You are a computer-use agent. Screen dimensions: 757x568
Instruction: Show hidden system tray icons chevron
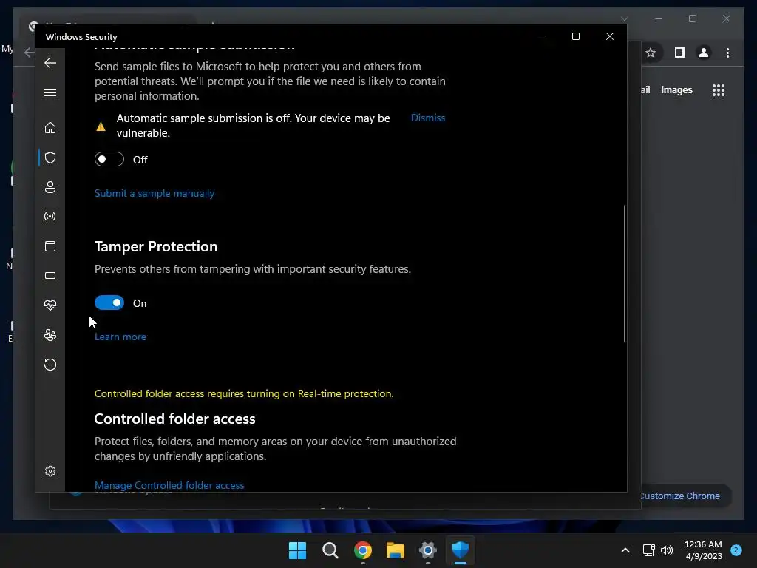point(625,550)
